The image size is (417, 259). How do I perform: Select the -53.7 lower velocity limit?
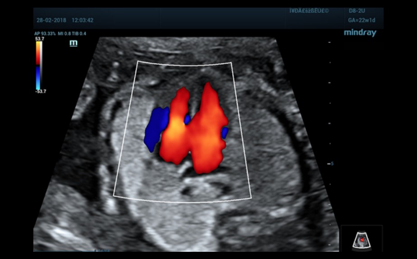coord(41,91)
